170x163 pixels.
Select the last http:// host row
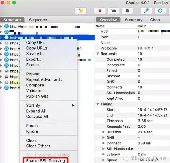tap(15, 88)
